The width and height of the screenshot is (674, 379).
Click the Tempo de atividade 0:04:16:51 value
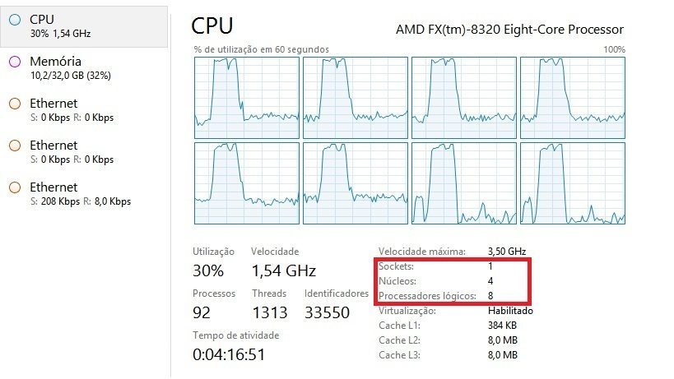(229, 354)
